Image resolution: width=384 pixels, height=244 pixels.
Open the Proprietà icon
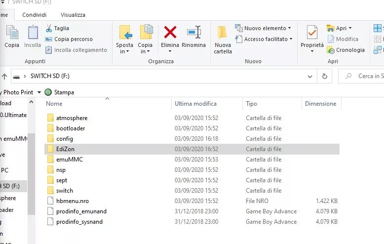click(312, 33)
